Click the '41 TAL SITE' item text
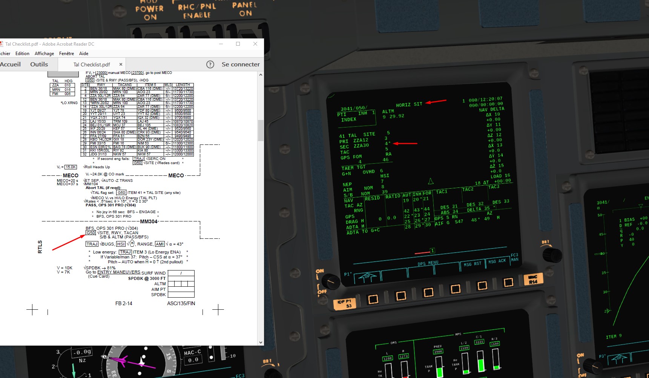The image size is (649, 378). click(x=357, y=135)
